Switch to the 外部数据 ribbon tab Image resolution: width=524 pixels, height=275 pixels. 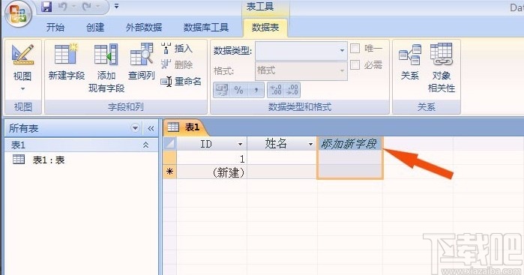144,28
